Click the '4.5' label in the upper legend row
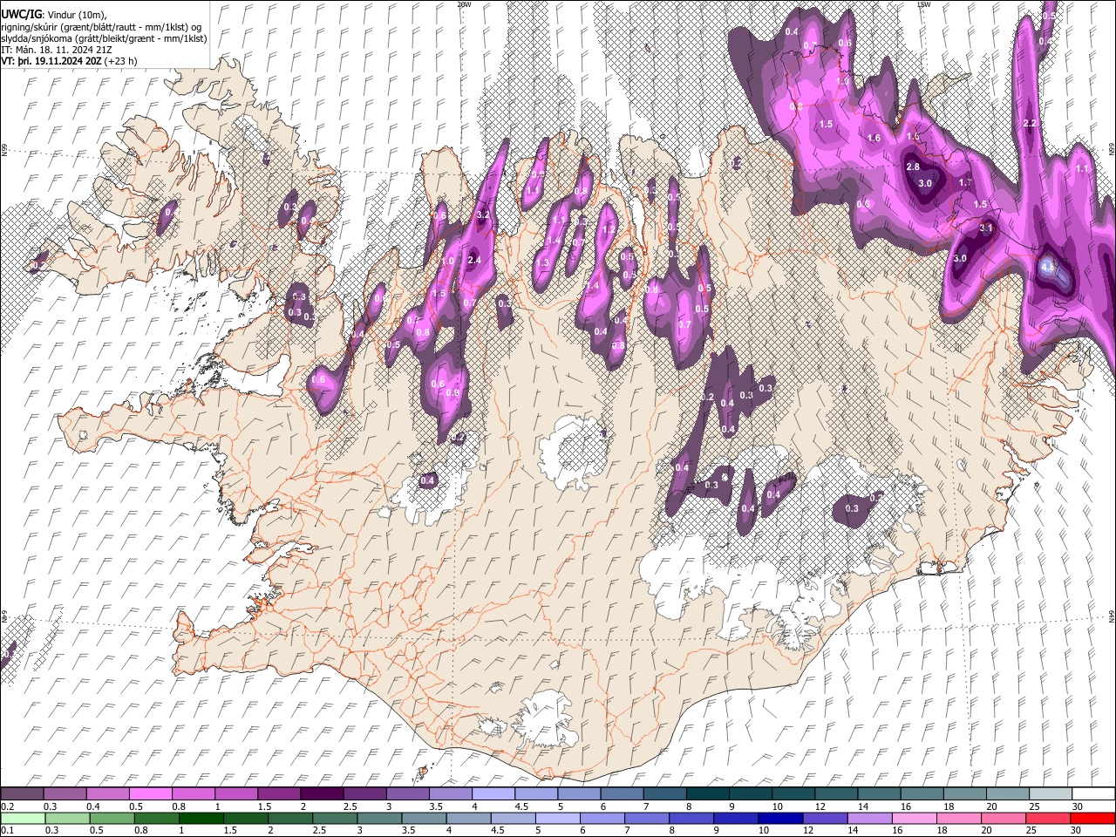Screen dimensions: 1116x837 [521, 806]
